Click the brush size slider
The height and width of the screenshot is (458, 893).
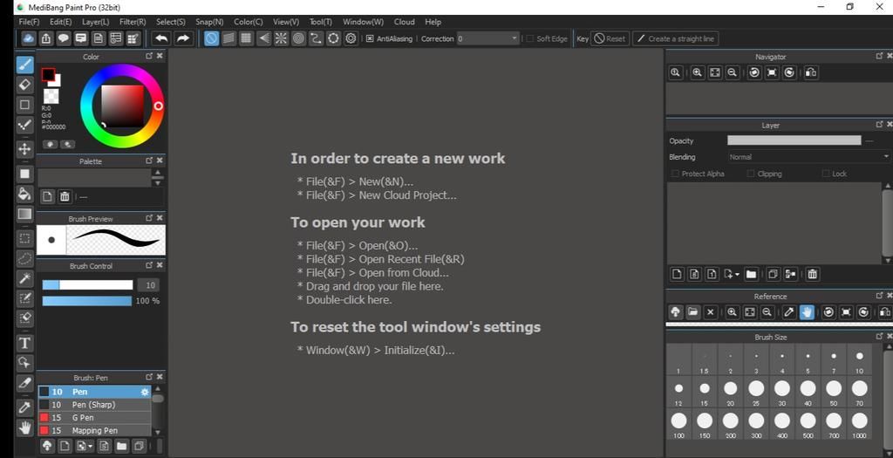coord(88,284)
